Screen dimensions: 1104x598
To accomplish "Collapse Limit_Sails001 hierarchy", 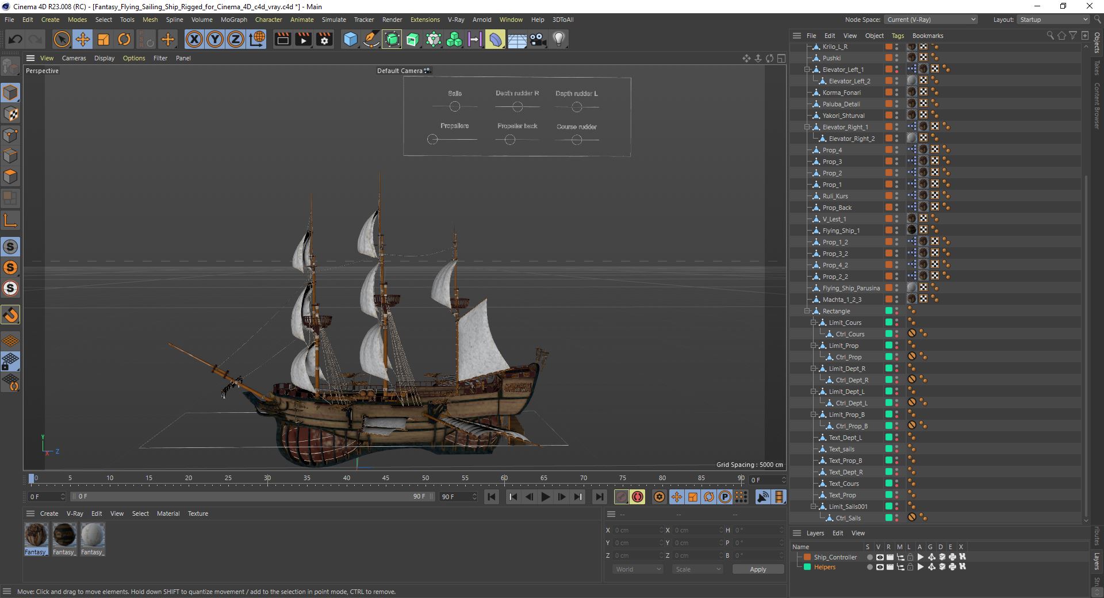I will click(814, 507).
